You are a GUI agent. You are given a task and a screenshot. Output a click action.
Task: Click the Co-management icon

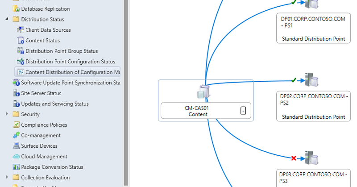16,135
